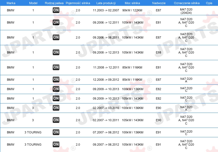Screen dimensions: 218x152
Task: Click BMW in the 11.2003 -> 02.2007 row
Action: 11,10
